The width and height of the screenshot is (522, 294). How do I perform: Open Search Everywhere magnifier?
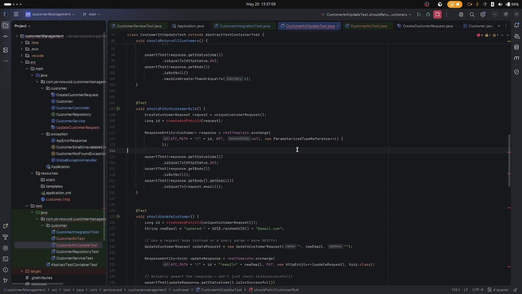(472, 14)
